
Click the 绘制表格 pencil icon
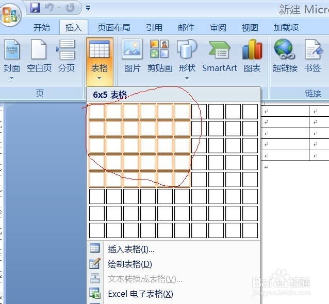(x=95, y=263)
